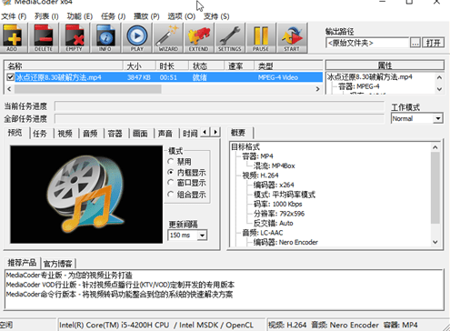The width and height of the screenshot is (450, 331).
Task: Select the 概要 tab
Action: [238, 133]
